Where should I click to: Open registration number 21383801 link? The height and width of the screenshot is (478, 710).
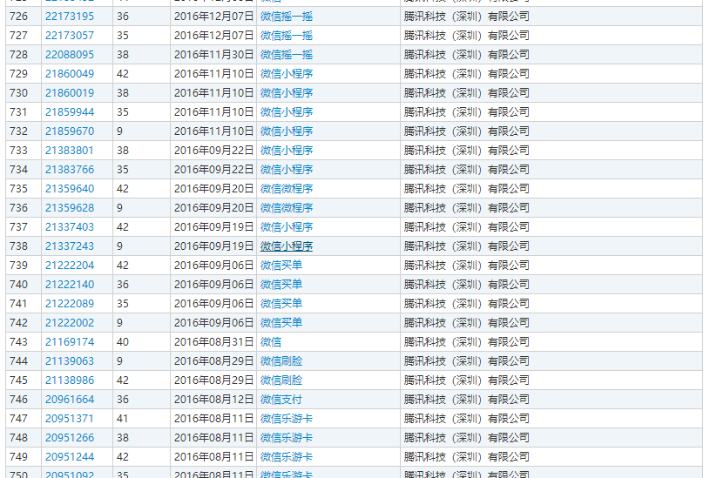pos(70,151)
